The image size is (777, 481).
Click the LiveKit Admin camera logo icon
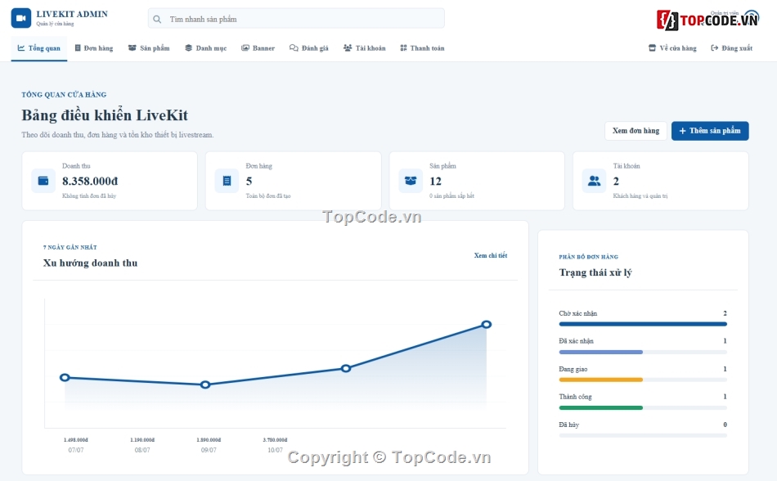20,18
